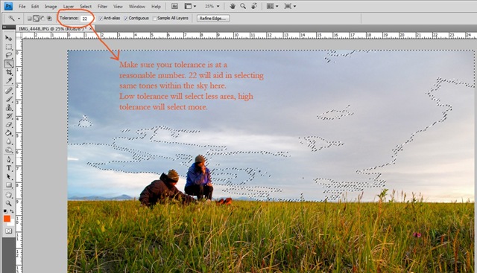This screenshot has width=477, height=273.
Task: Click the Refine Edge button
Action: (213, 19)
